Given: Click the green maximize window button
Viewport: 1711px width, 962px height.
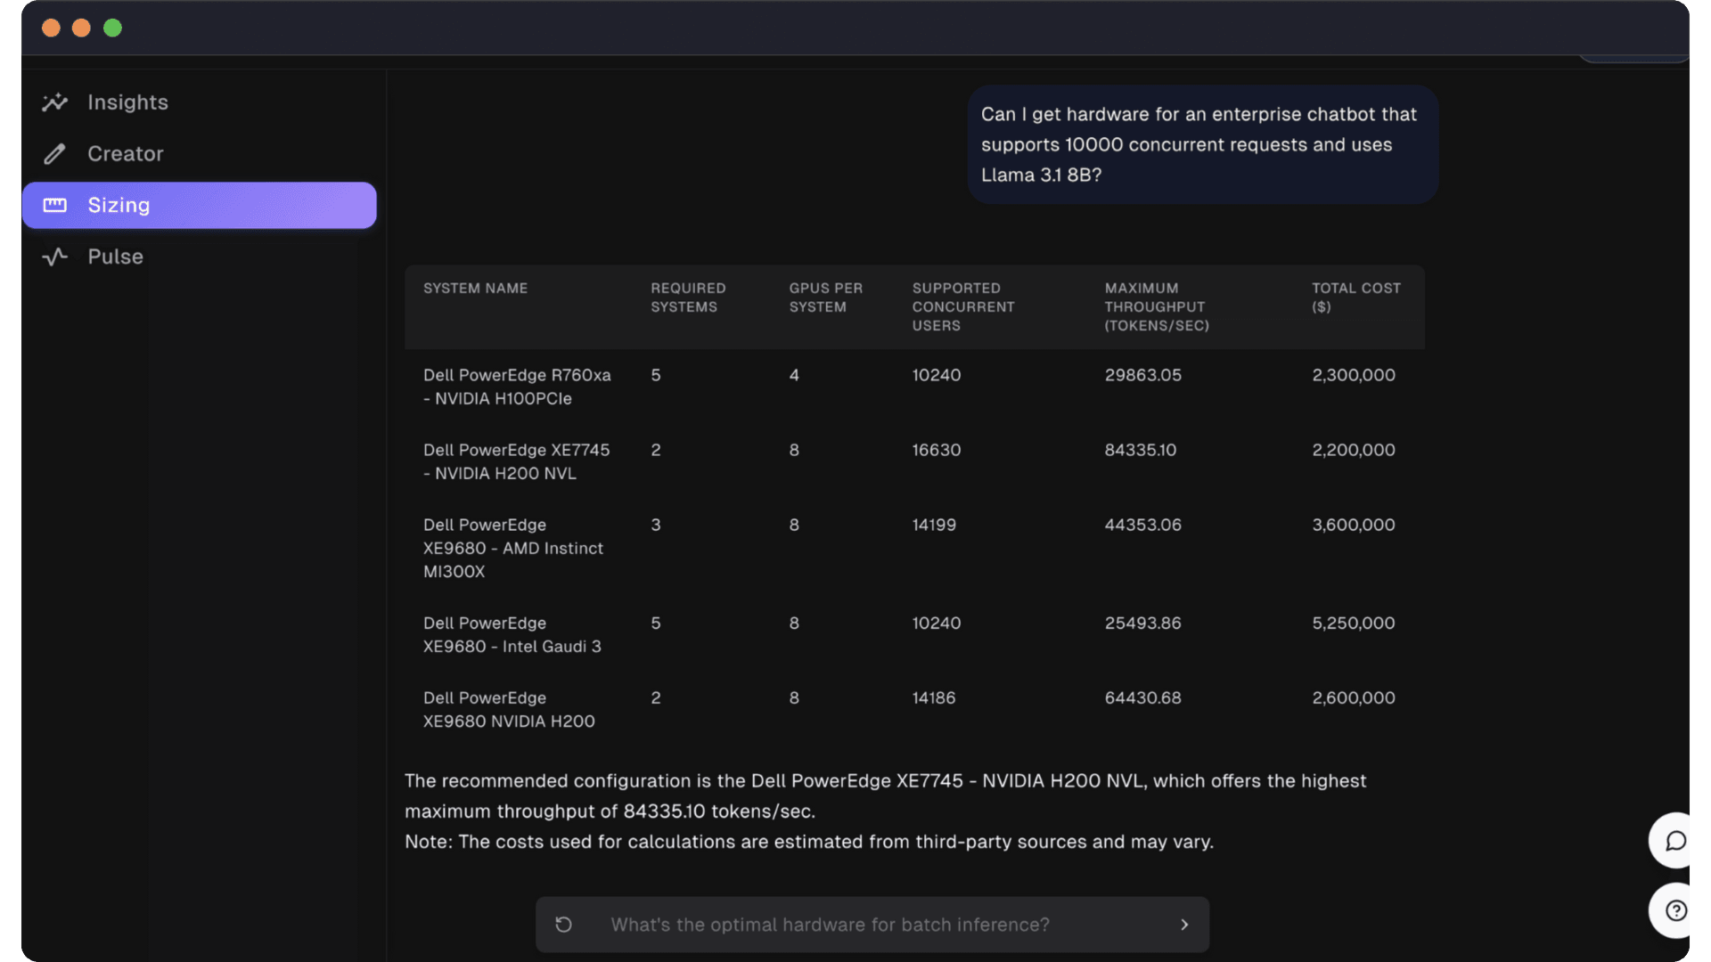Looking at the screenshot, I should [112, 29].
